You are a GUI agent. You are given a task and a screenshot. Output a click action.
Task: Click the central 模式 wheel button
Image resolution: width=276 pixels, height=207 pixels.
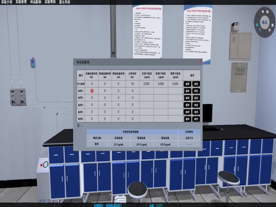[x=264, y=23]
